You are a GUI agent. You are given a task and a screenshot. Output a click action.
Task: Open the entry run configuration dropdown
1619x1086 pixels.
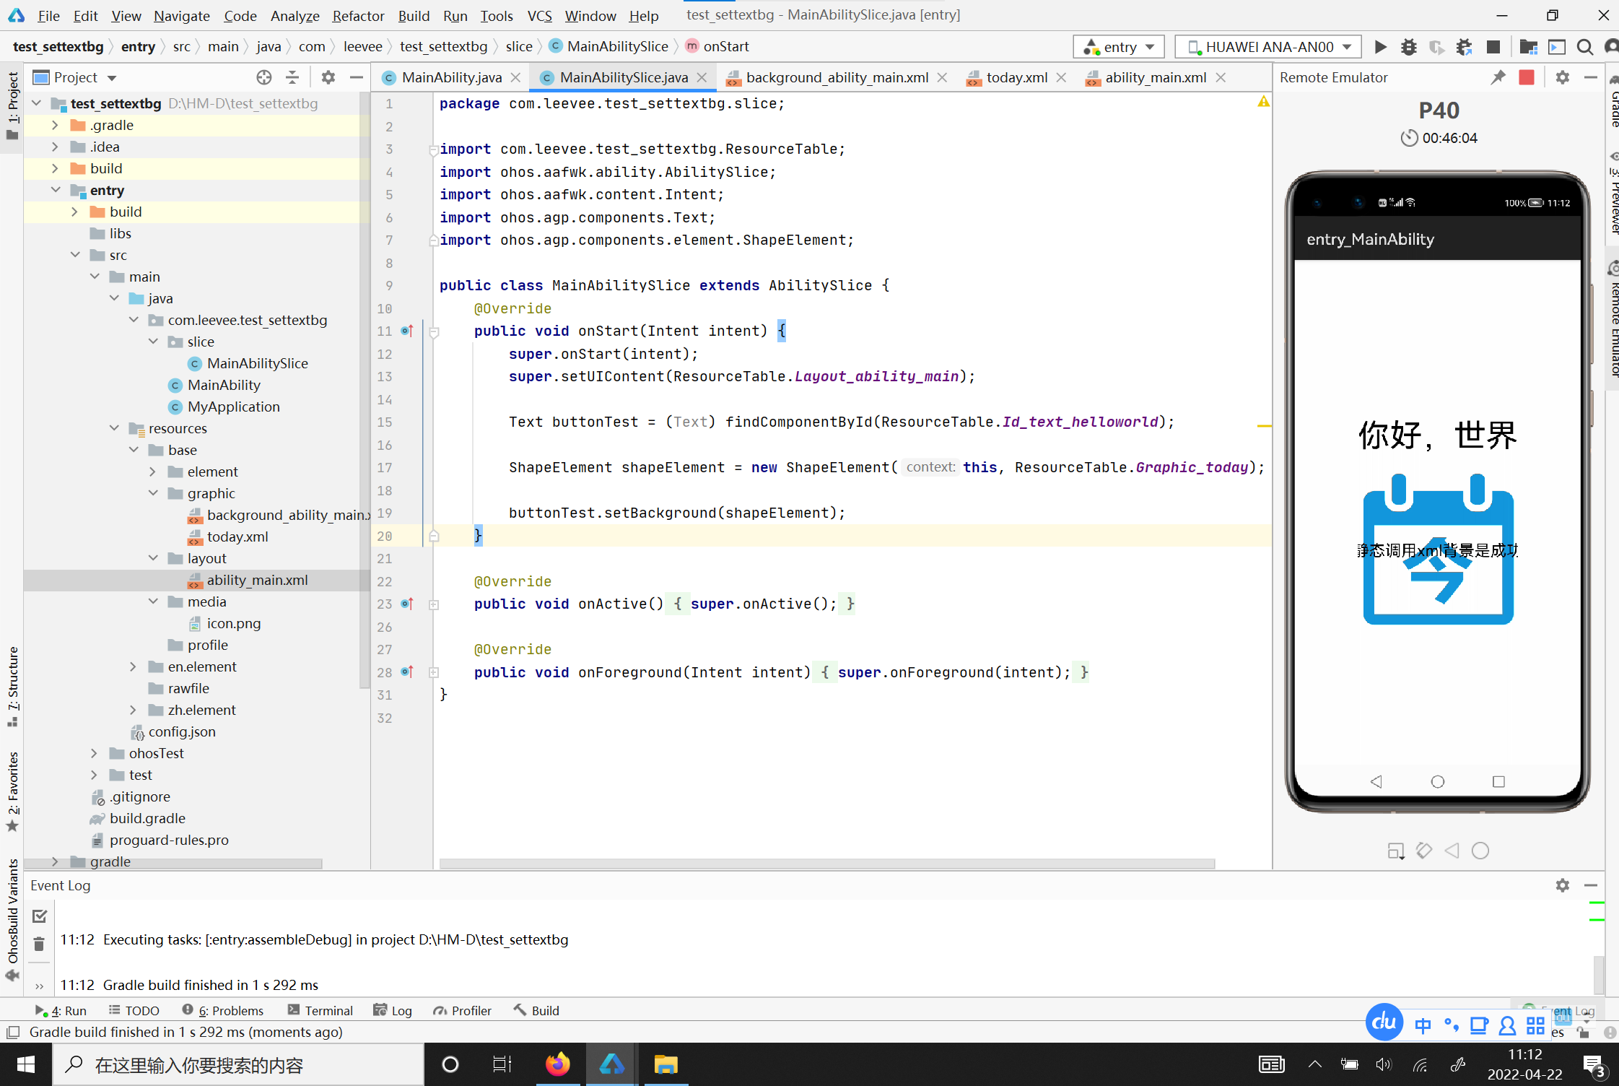pos(1119,47)
